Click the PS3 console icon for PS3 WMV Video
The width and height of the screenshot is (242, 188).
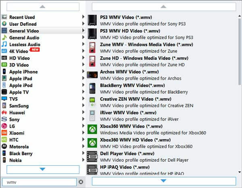pos(92,20)
